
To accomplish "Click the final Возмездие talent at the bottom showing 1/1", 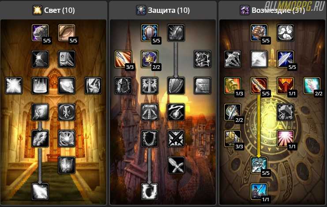I will point(259,192).
